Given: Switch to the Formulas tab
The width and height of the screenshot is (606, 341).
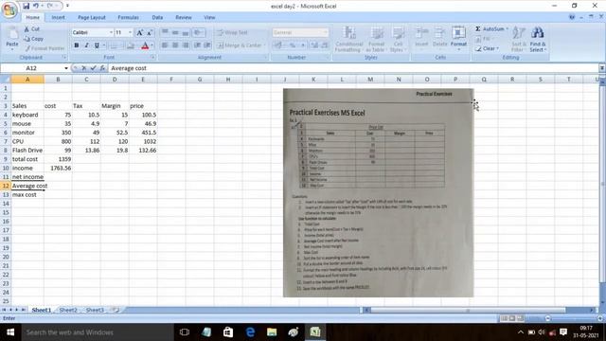Looking at the screenshot, I should tap(128, 17).
